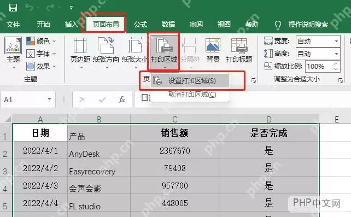Click the 操作说明搜索 search box
Viewport: 351px width, 217px height.
(x=308, y=24)
